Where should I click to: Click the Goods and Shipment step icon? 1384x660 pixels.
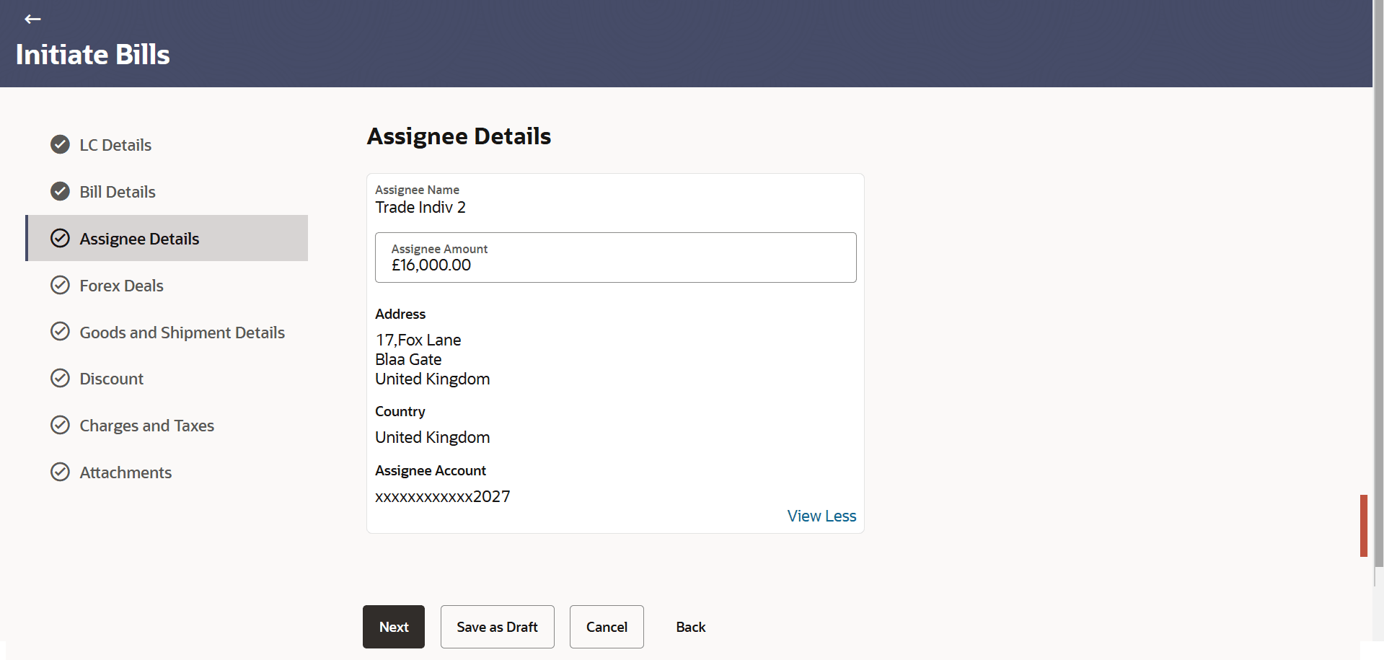[60, 332]
